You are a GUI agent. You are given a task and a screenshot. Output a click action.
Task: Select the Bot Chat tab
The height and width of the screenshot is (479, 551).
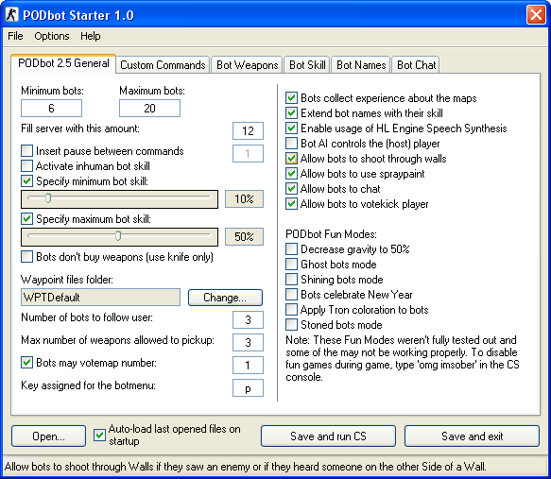(x=416, y=65)
